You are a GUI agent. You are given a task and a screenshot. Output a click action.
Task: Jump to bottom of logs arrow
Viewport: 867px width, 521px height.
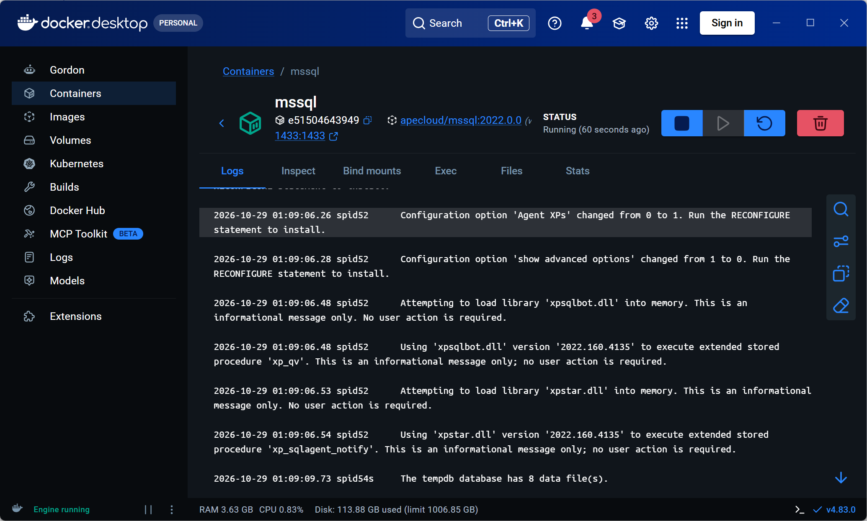(841, 478)
